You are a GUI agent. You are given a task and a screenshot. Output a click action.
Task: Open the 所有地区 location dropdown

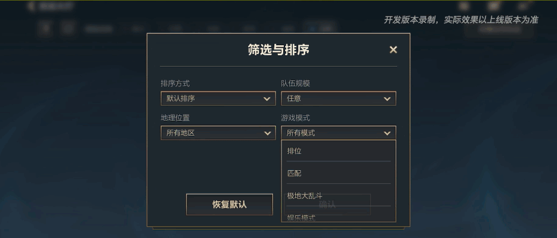(218, 133)
